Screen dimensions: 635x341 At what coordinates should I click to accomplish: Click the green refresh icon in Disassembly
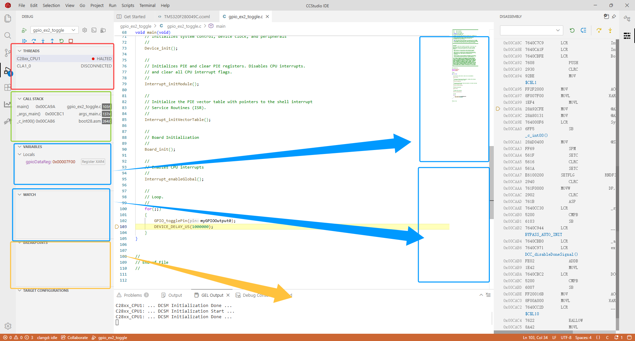tap(572, 30)
